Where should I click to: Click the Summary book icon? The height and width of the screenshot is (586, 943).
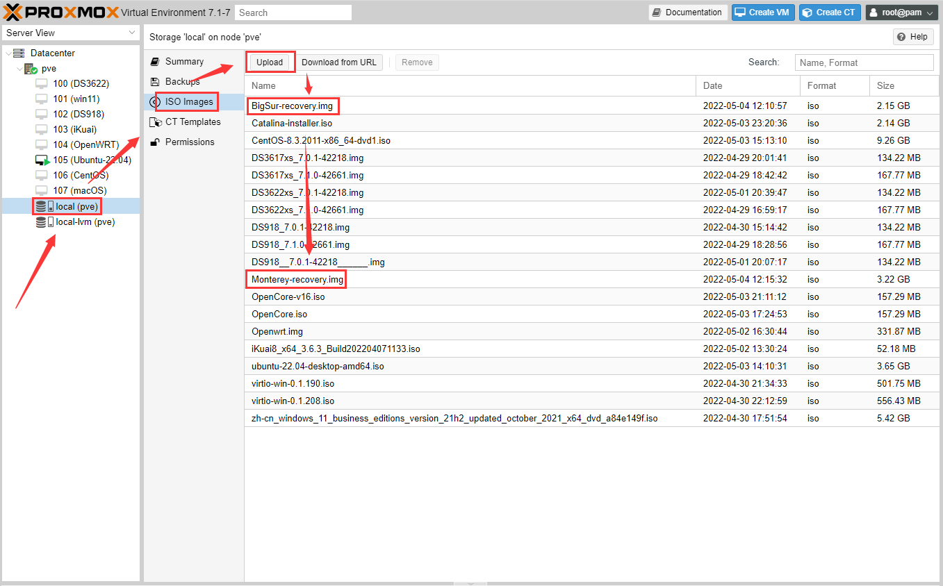(155, 62)
